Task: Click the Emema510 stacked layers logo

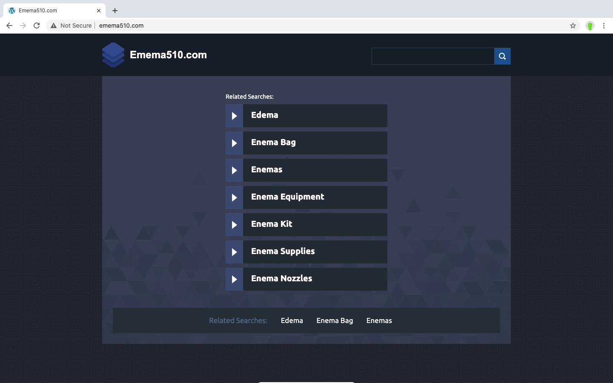Action: point(113,55)
